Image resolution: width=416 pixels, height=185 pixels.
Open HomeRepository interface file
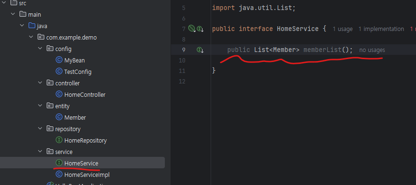[x=85, y=140]
